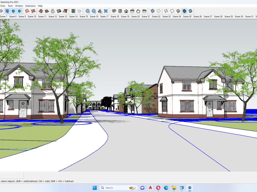Switch to Scene 28 tab

[218, 16]
